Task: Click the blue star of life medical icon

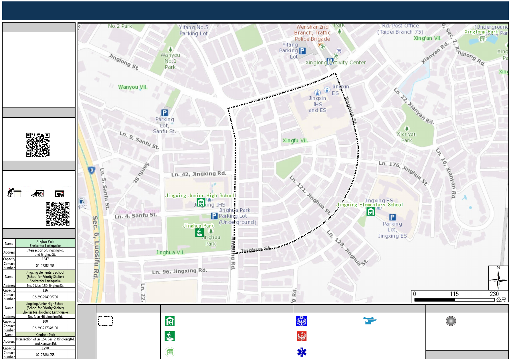Action: click(x=302, y=352)
